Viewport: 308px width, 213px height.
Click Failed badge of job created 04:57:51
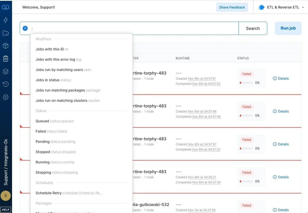[247, 74]
